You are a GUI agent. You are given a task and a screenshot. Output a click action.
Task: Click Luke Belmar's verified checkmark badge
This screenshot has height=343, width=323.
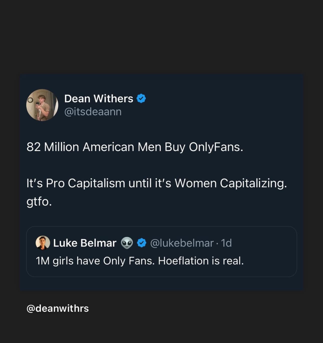(x=142, y=243)
